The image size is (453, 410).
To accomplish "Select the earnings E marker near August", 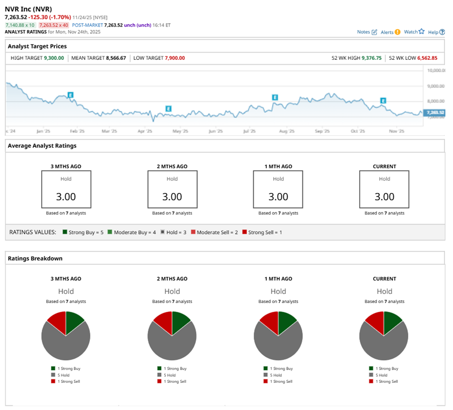I will click(275, 97).
